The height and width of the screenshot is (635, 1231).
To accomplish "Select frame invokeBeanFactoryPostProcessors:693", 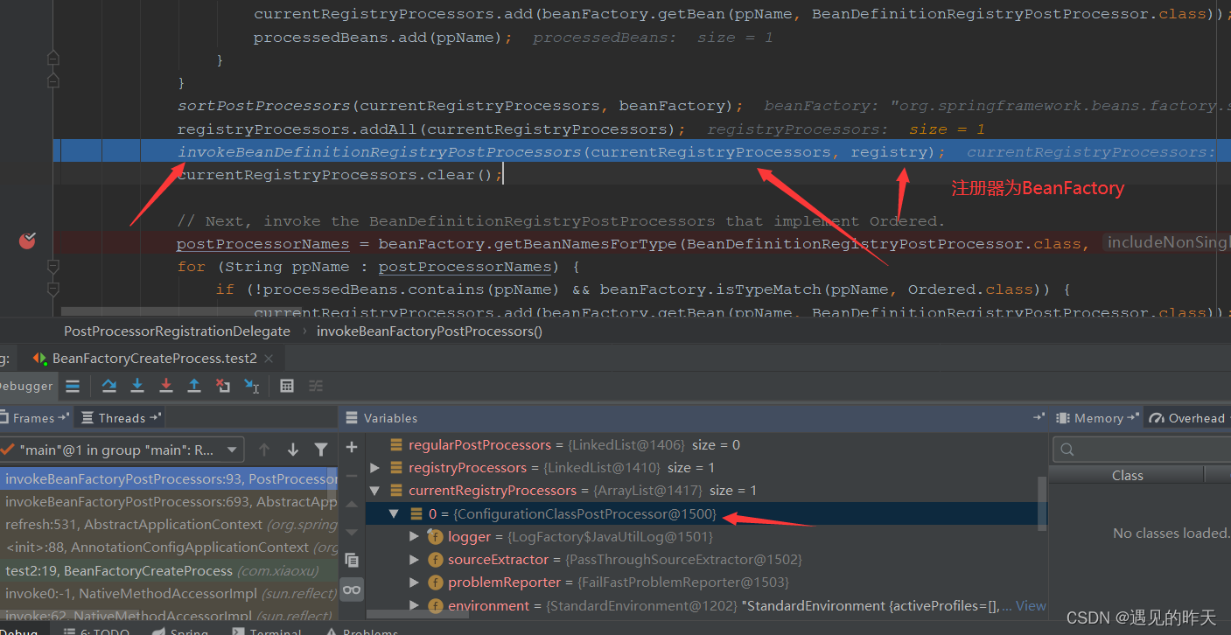I will click(x=169, y=501).
